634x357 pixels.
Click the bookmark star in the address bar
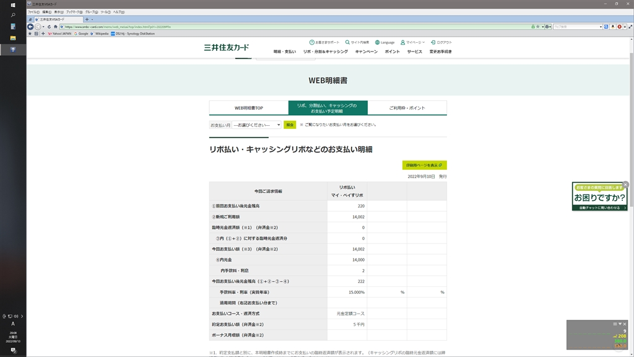point(538,27)
